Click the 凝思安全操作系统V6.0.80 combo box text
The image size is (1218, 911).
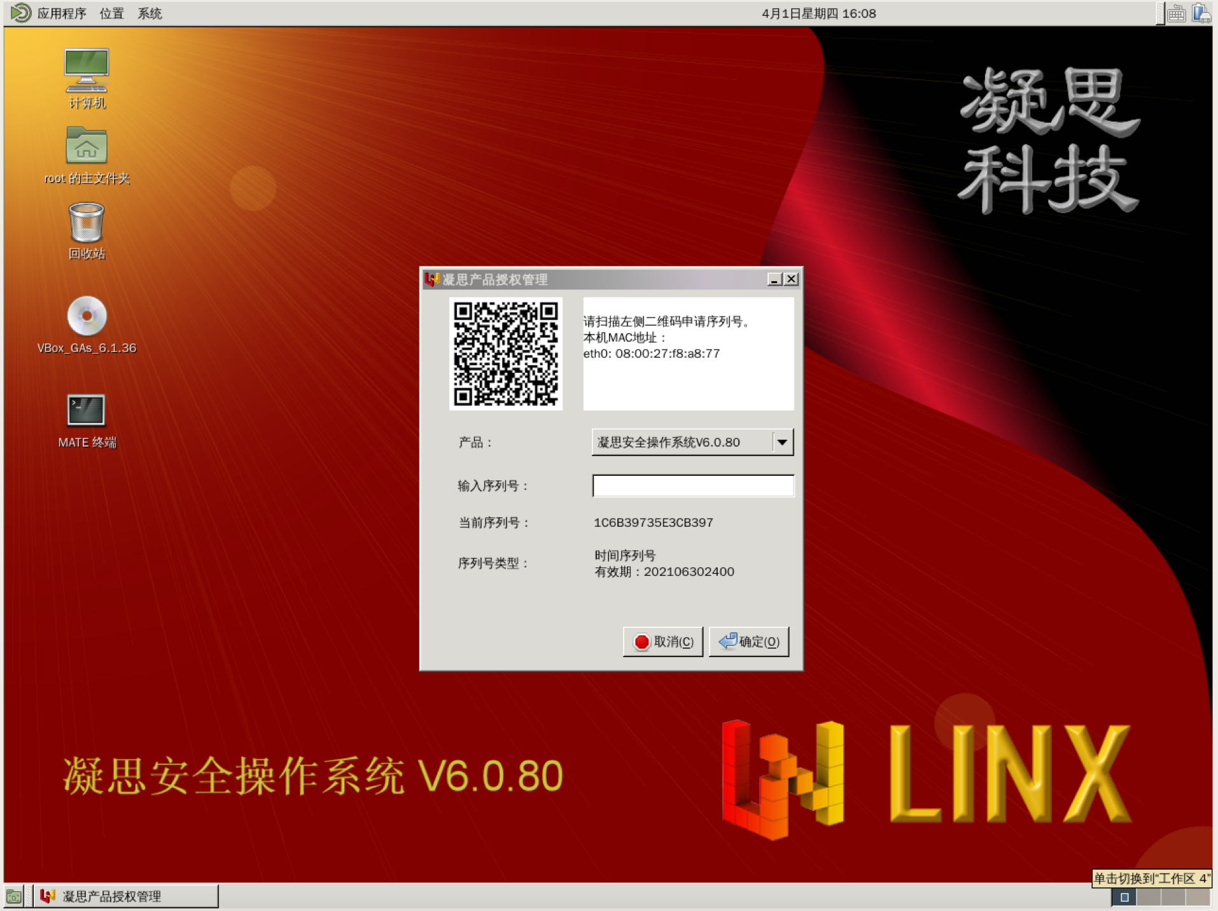pos(668,442)
